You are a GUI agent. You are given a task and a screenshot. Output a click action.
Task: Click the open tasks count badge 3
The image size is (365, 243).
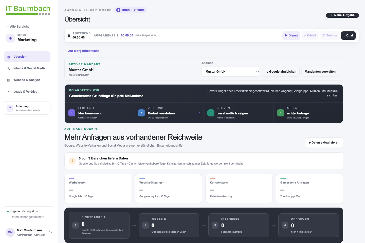pos(118,10)
